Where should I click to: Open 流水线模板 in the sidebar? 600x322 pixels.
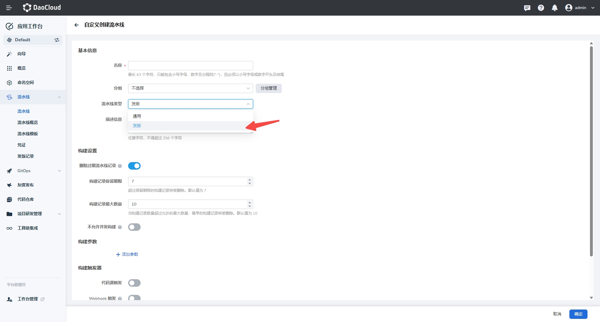(27, 134)
